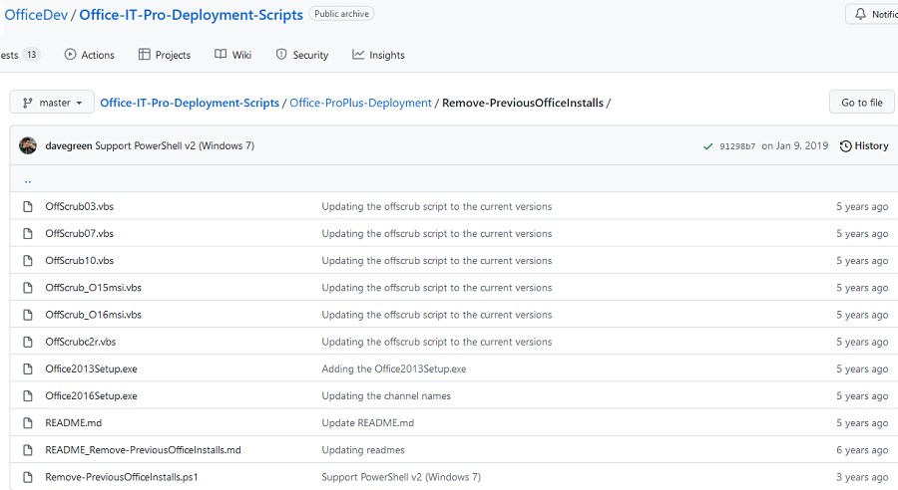Open Remove-PreviousOfficeInstalls.ps1 file

tap(122, 477)
